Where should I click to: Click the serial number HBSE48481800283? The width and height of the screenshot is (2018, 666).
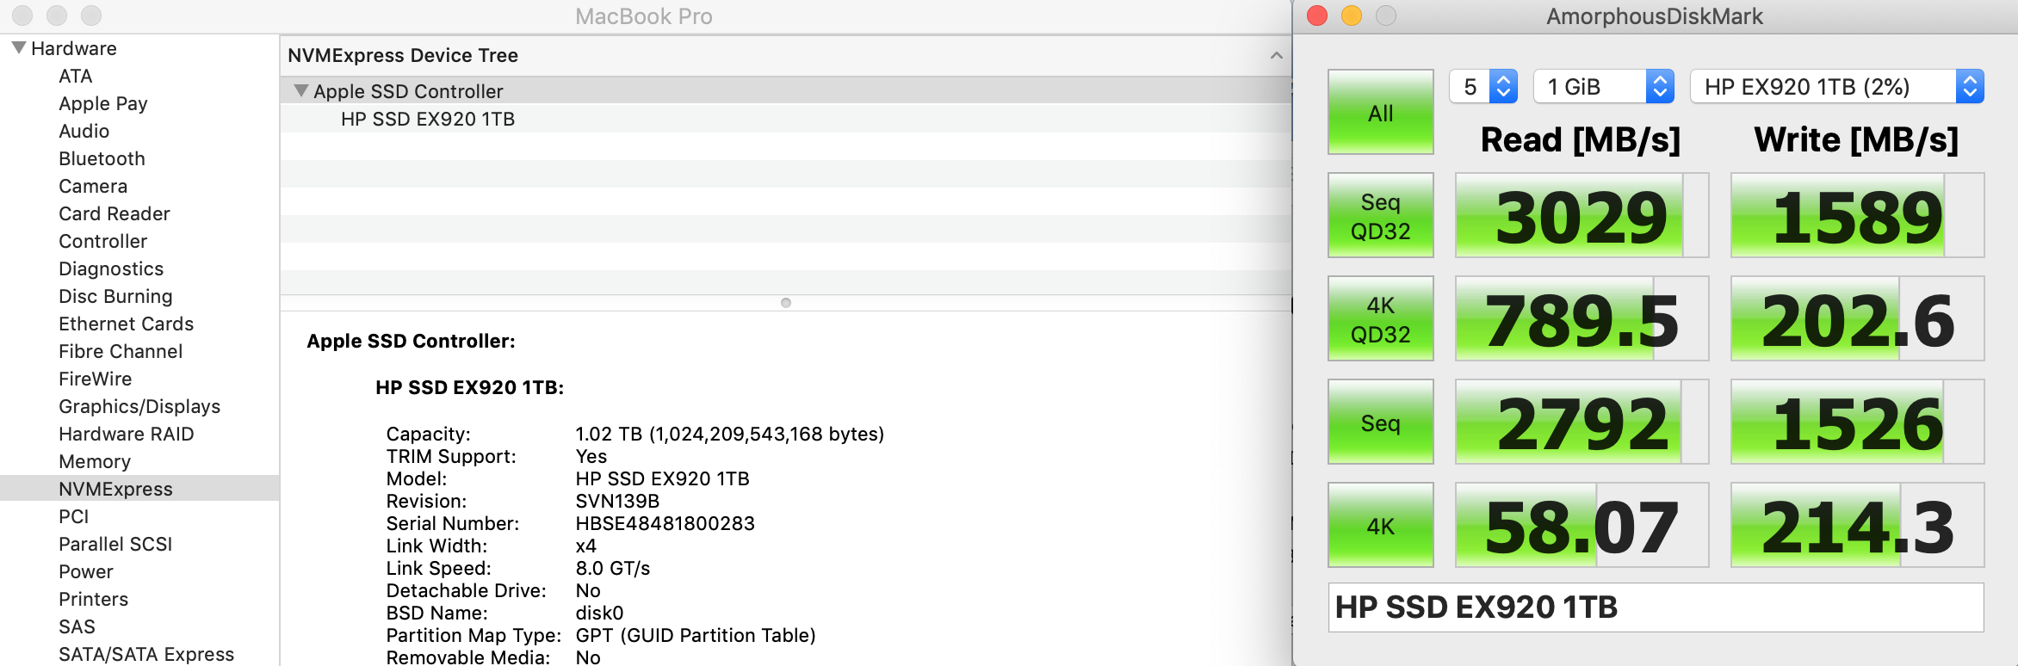click(665, 523)
